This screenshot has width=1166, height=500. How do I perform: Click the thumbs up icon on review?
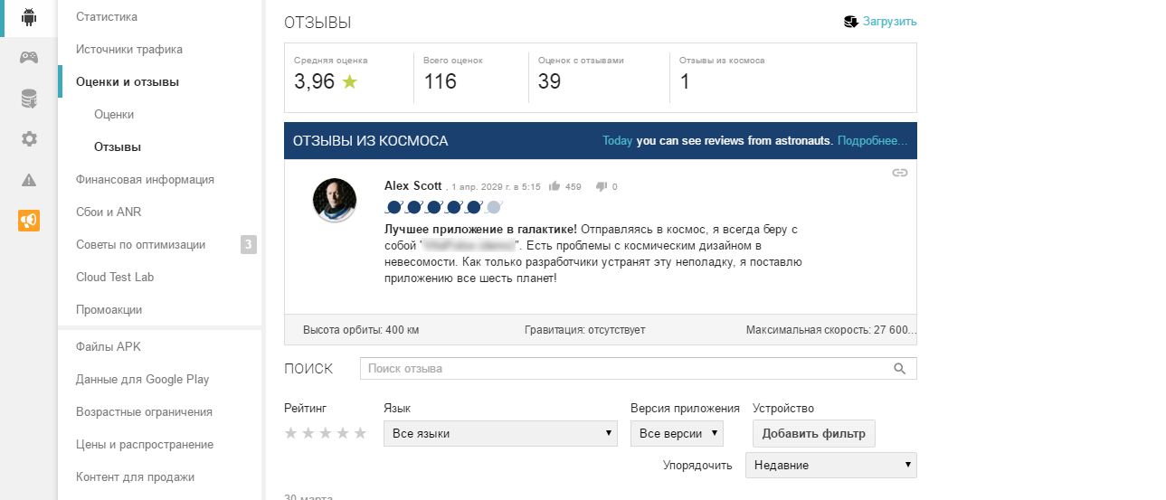point(554,187)
